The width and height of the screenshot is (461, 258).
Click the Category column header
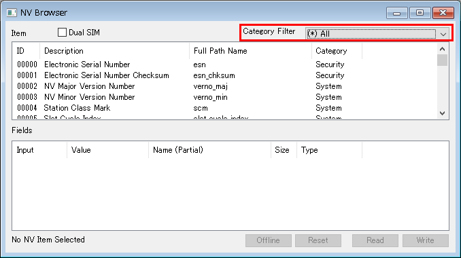337,51
